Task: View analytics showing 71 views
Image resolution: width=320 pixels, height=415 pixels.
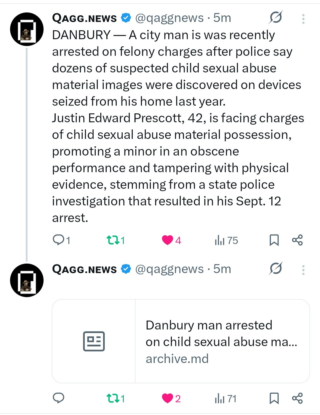Action: point(220,398)
